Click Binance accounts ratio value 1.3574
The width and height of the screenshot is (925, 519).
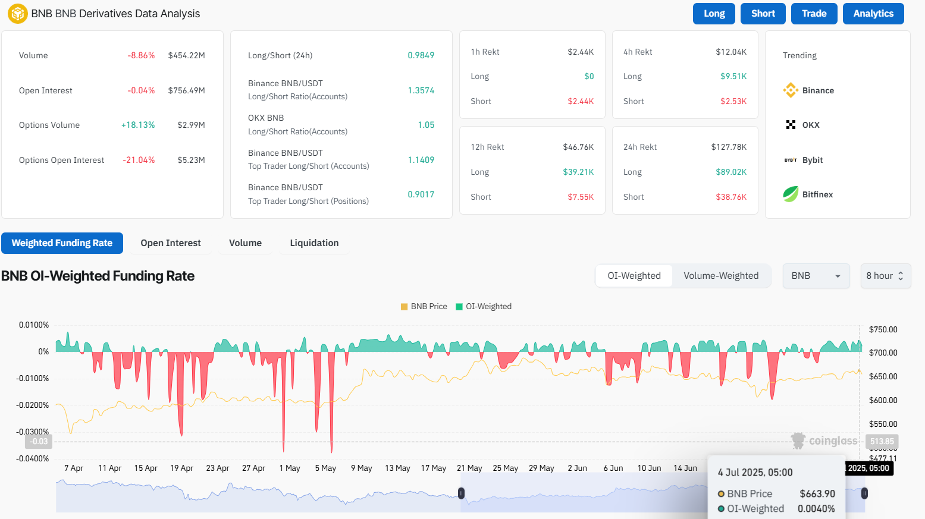[x=421, y=90]
